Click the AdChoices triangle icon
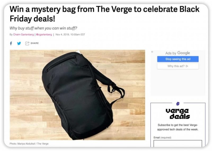This screenshot has height=151, width=212. pyautogui.click(x=187, y=66)
